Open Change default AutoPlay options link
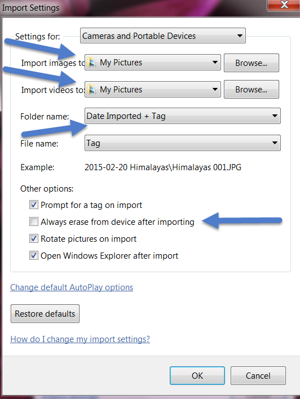This screenshot has width=300, height=399. click(72, 287)
